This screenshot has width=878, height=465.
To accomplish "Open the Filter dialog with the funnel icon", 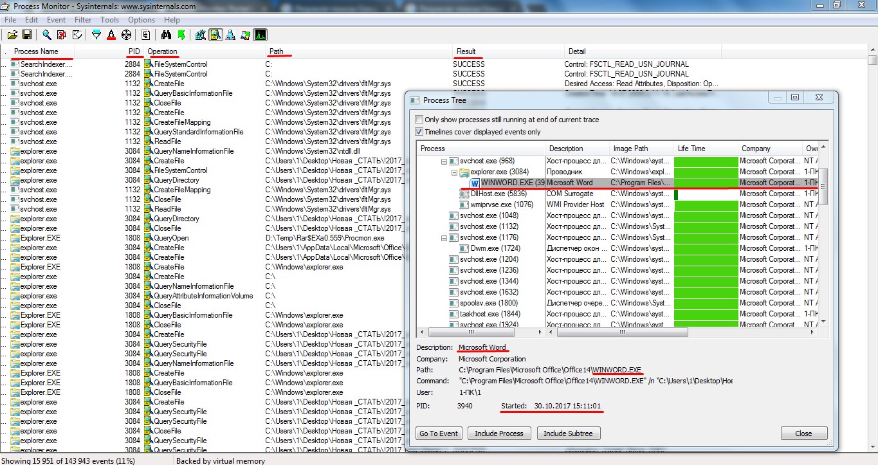I will pyautogui.click(x=96, y=34).
